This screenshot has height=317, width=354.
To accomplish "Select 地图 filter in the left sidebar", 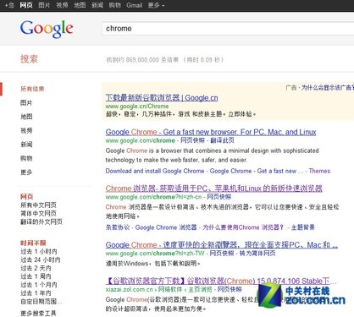I will pos(26,117).
